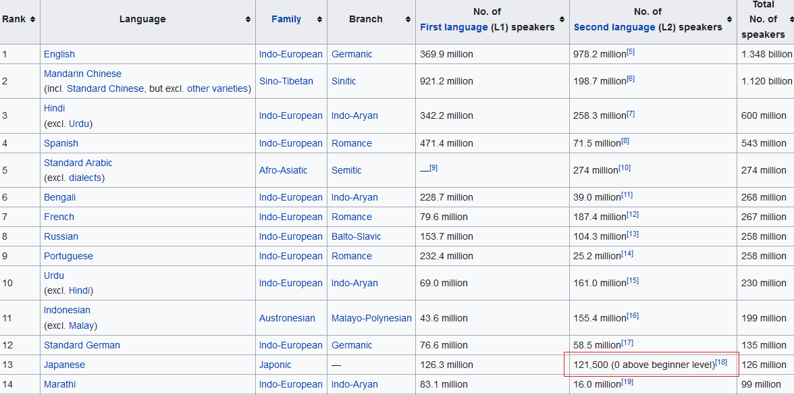Sort by number of second language speakers
Screen dimensions: 794x395
click(x=730, y=19)
